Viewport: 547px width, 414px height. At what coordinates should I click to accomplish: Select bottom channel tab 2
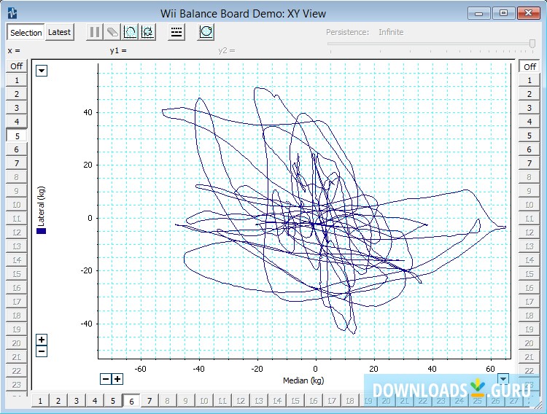coord(58,401)
